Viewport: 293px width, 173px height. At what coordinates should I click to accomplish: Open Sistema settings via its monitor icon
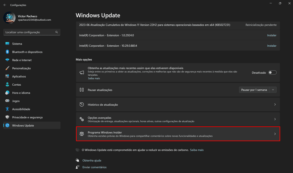pos(7,44)
